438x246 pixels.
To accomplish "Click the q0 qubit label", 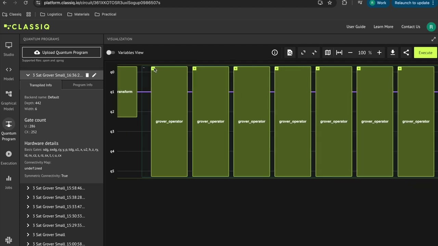I will click(x=112, y=72).
